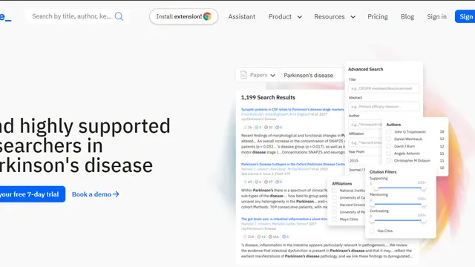This screenshot has width=475, height=267.
Task: Open the Blog menu item
Action: (x=407, y=16)
